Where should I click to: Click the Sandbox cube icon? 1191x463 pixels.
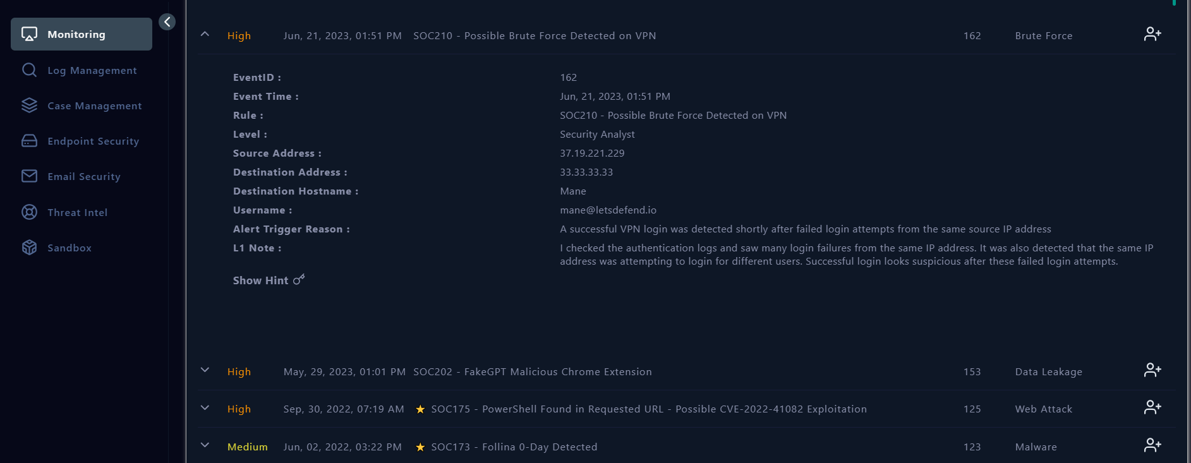(x=29, y=248)
